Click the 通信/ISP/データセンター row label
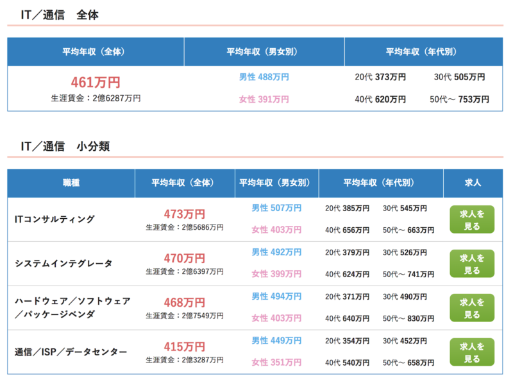The image size is (513, 385). click(x=71, y=352)
